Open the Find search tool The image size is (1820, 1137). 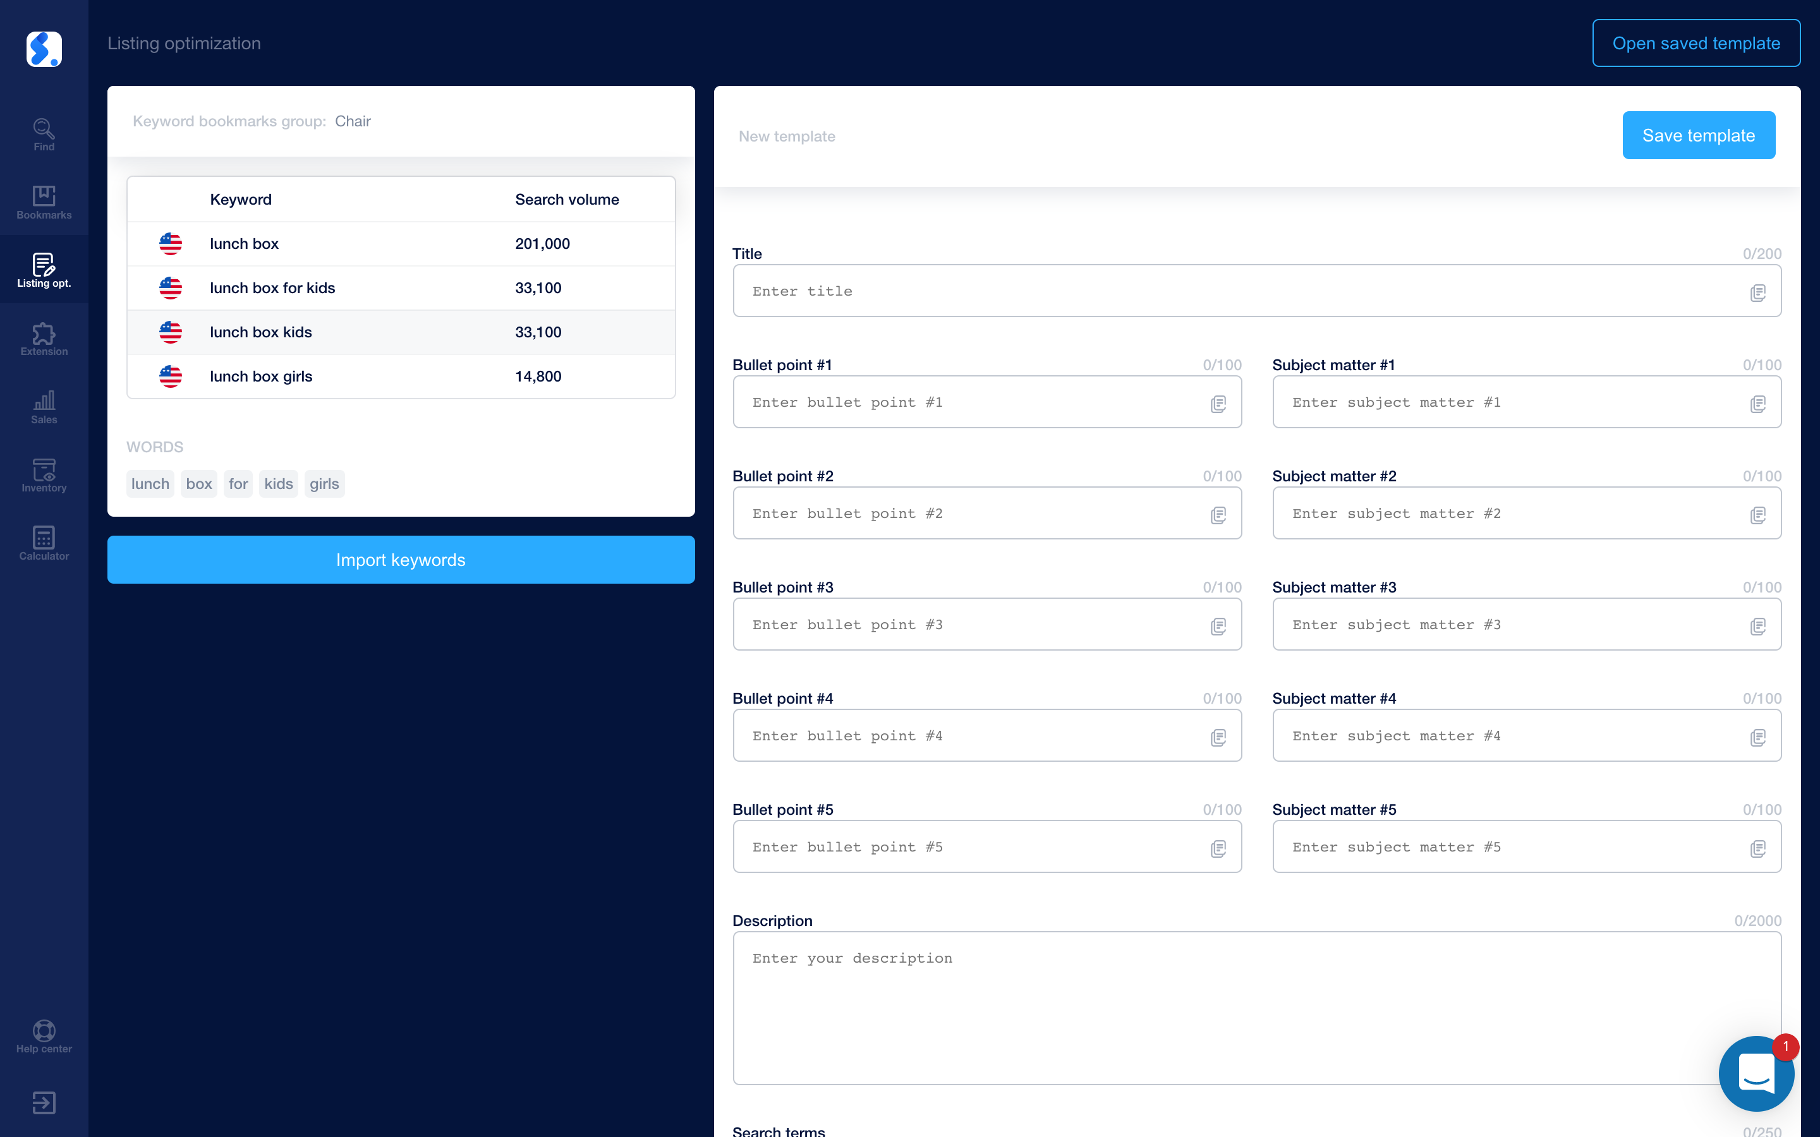pyautogui.click(x=44, y=135)
